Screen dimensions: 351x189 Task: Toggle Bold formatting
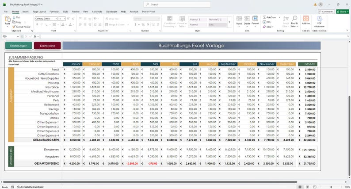tap(37, 24)
